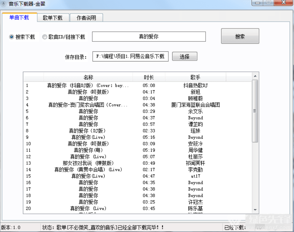This screenshot has height=232, width=294.
Task: Click the app icon in title bar
Action: coord(4,4)
